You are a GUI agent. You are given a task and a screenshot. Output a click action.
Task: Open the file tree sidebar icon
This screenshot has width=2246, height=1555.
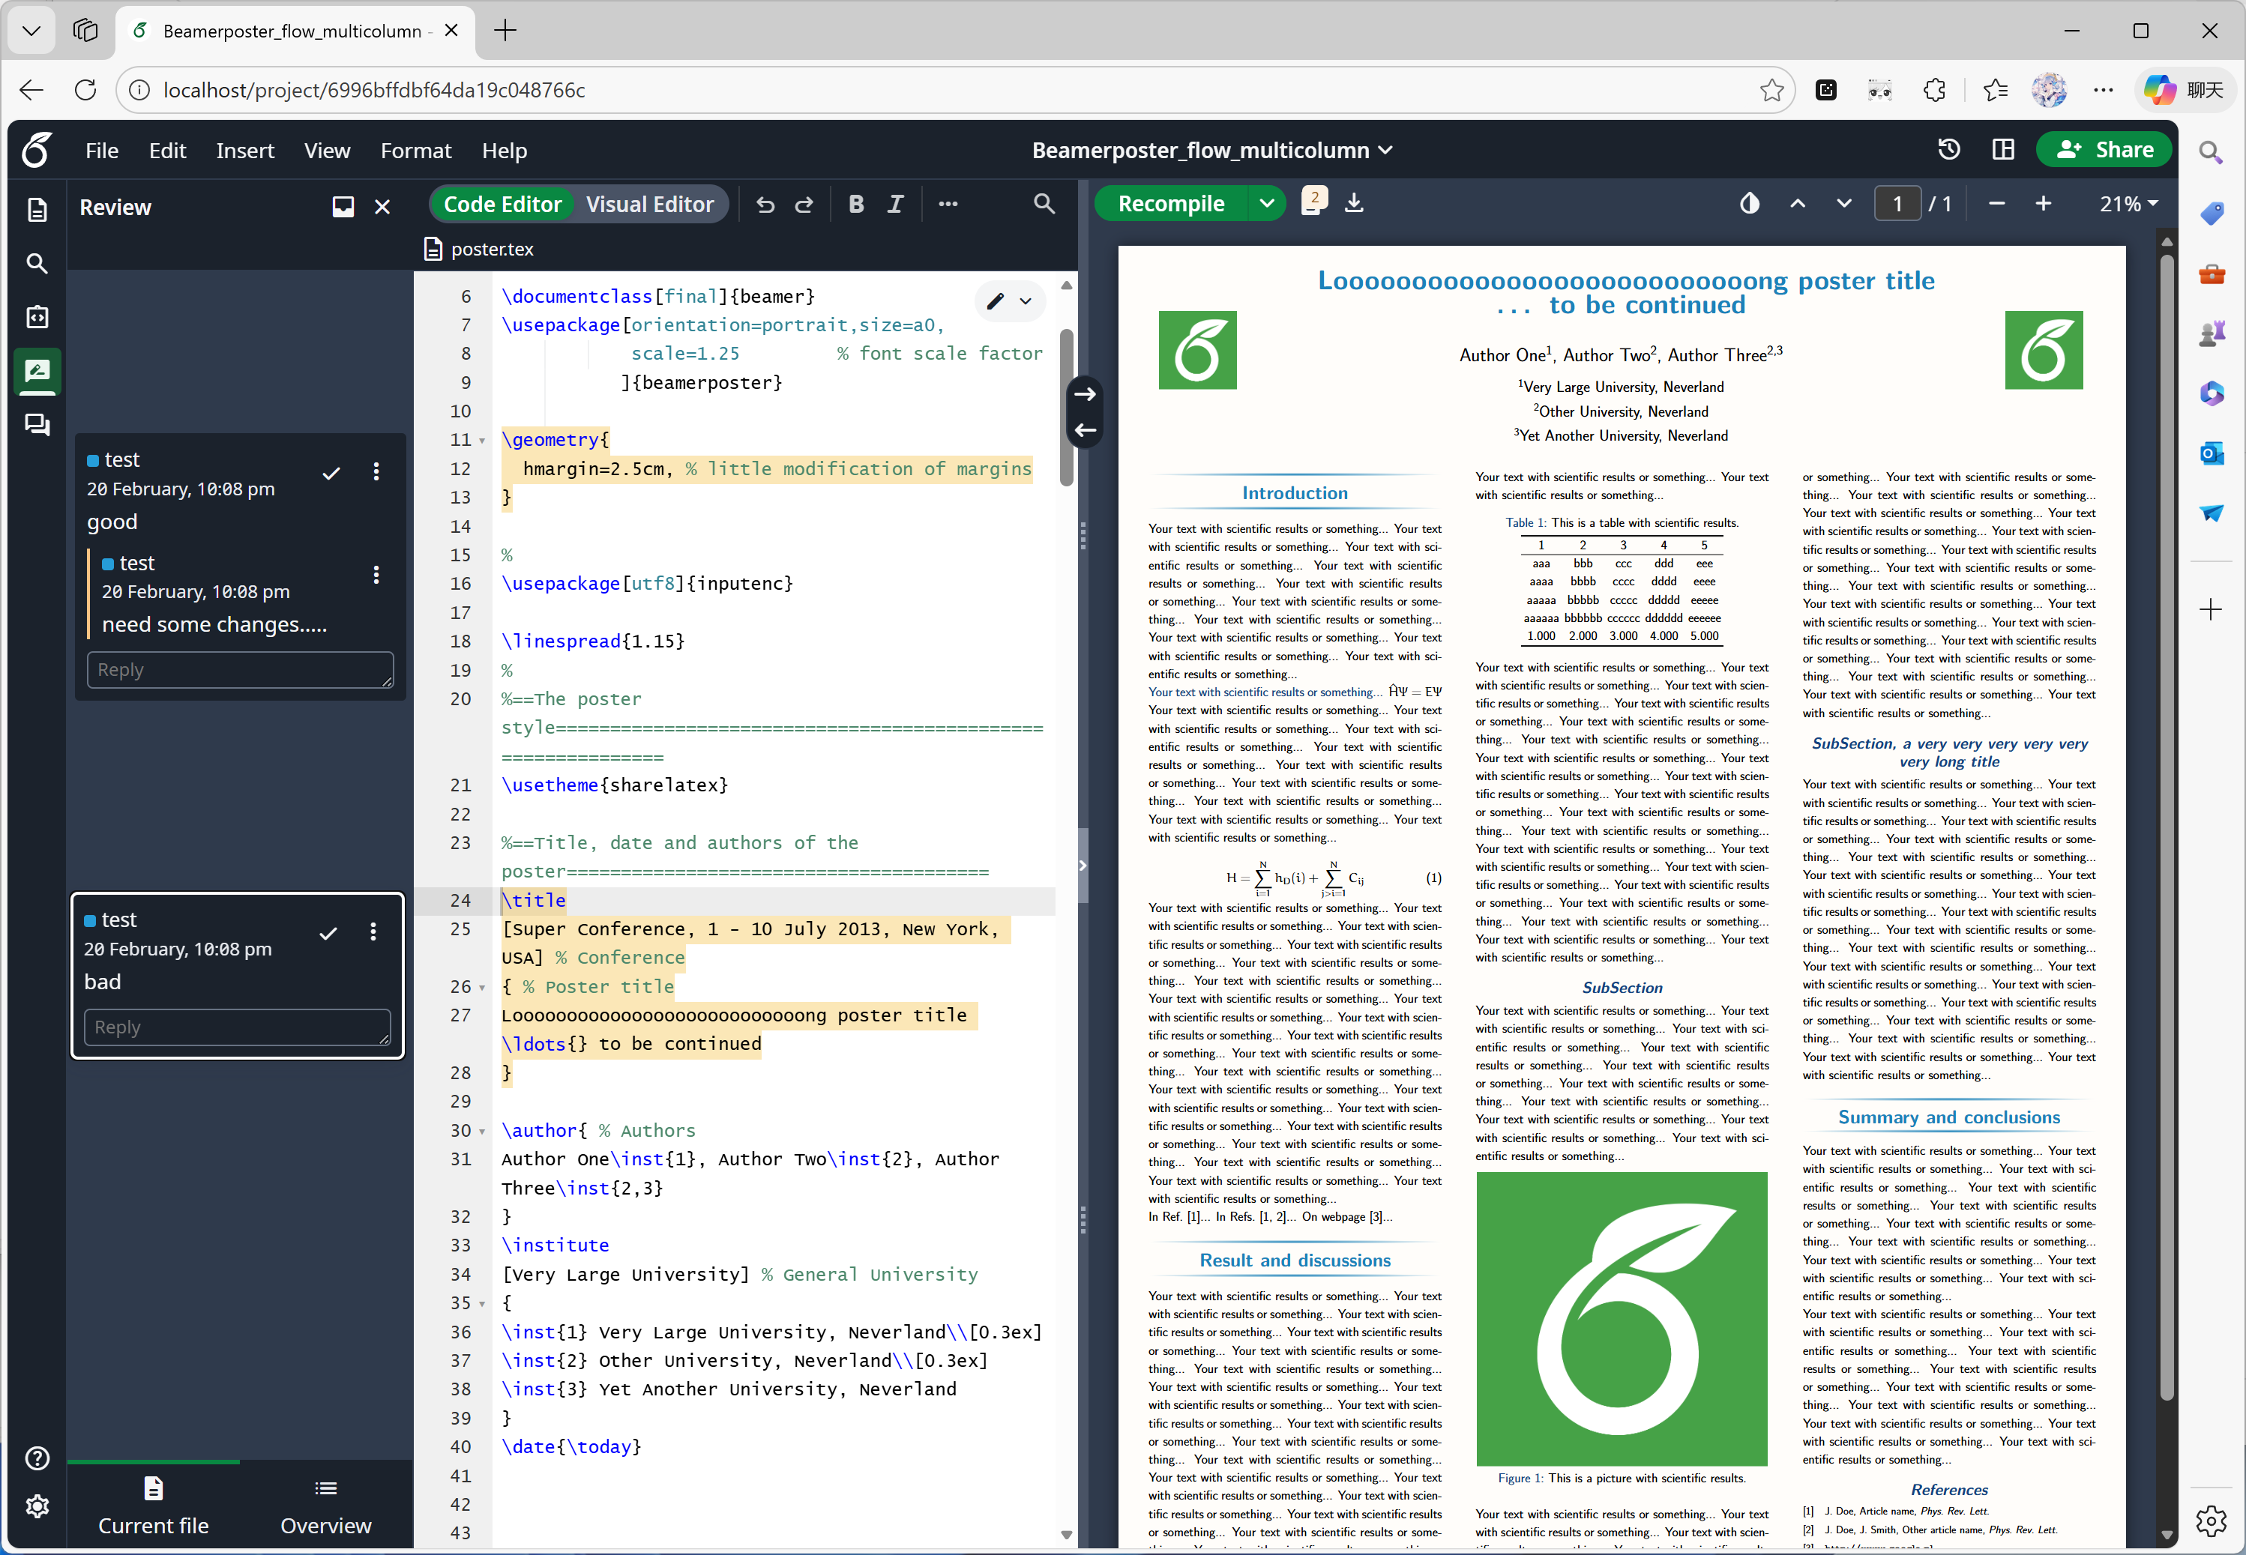click(x=37, y=210)
